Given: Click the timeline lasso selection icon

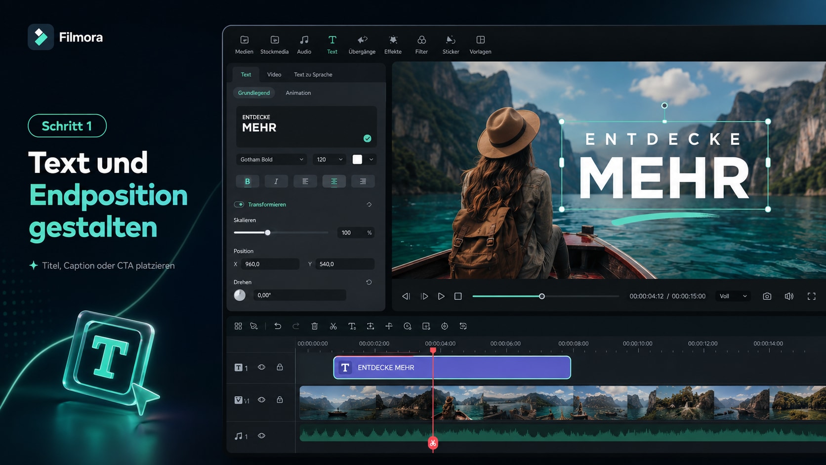Looking at the screenshot, I should (x=254, y=326).
